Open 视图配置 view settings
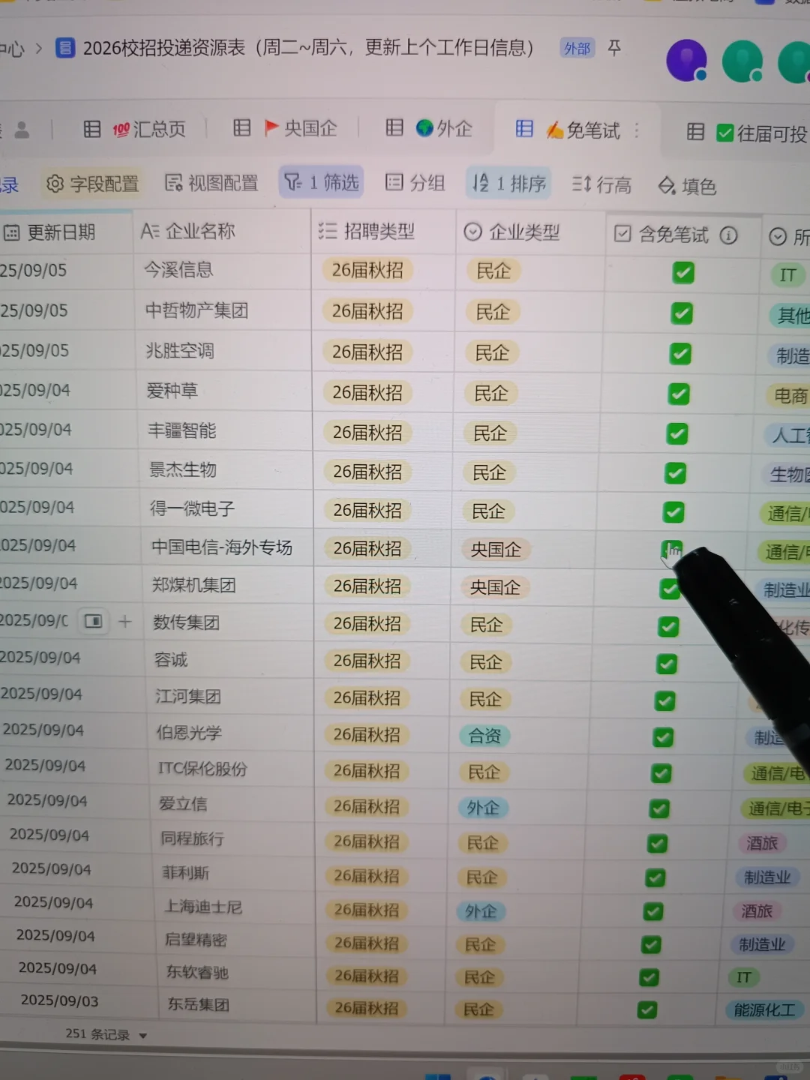Screen dimensions: 810x1080 coord(211,183)
